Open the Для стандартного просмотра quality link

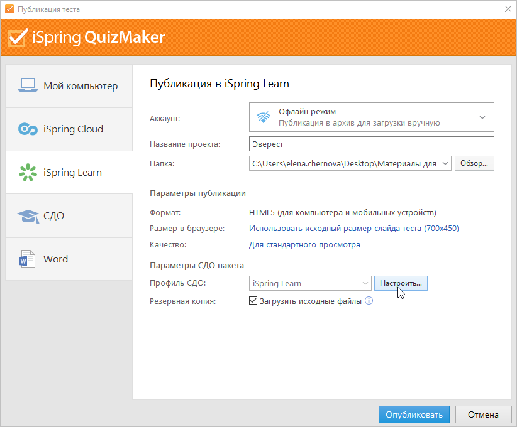pos(304,245)
